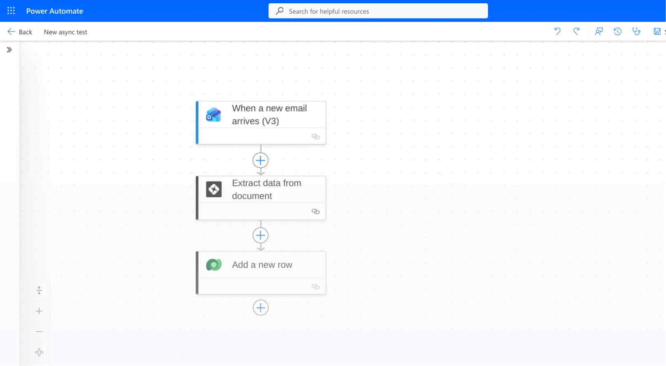666x366 pixels.
Task: Click the Dataverse icon on Add a new row
Action: tap(214, 264)
